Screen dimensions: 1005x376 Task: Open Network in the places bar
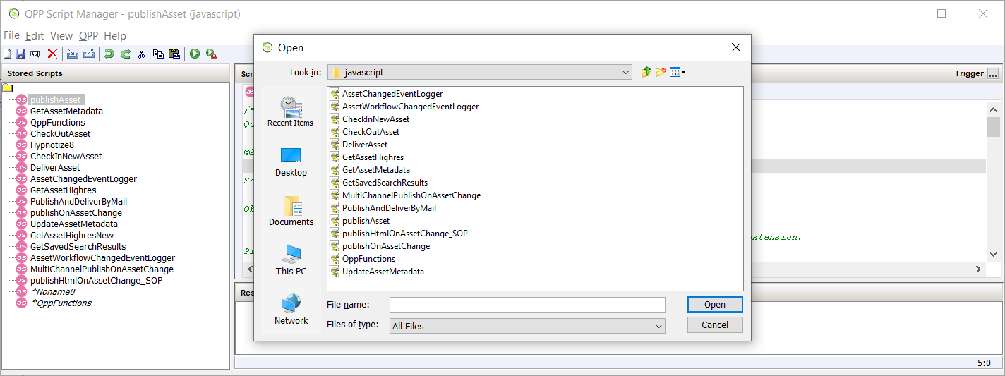click(x=291, y=310)
